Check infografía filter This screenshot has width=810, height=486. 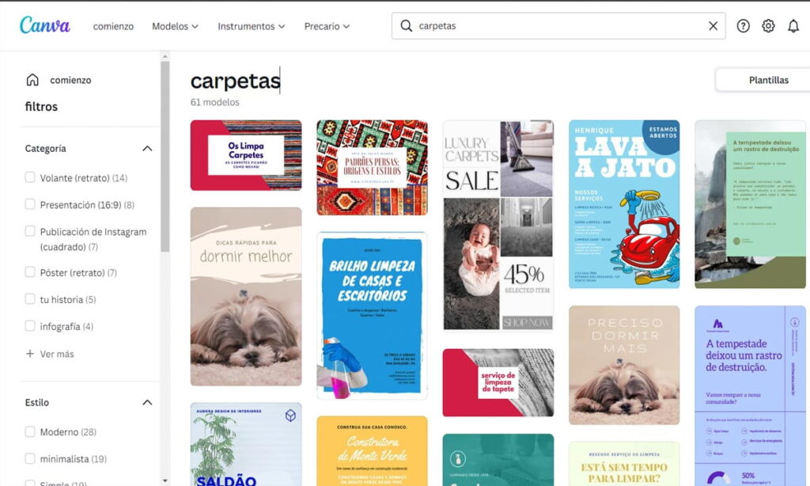click(30, 326)
